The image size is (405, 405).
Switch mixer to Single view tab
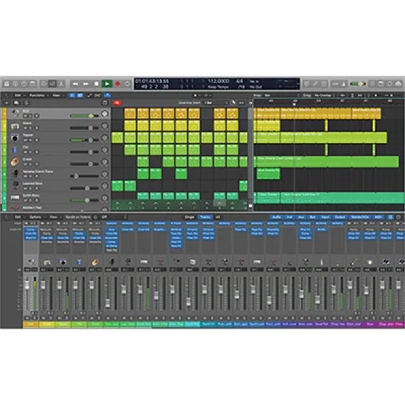(189, 217)
